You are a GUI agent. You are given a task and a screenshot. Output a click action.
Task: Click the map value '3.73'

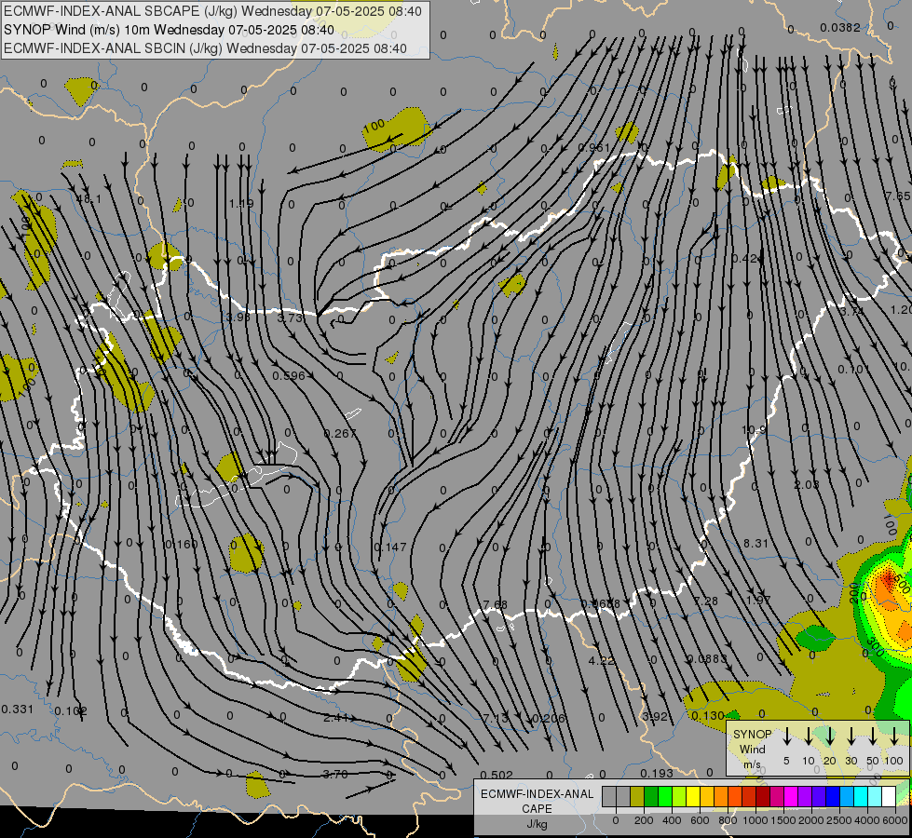pos(290,318)
